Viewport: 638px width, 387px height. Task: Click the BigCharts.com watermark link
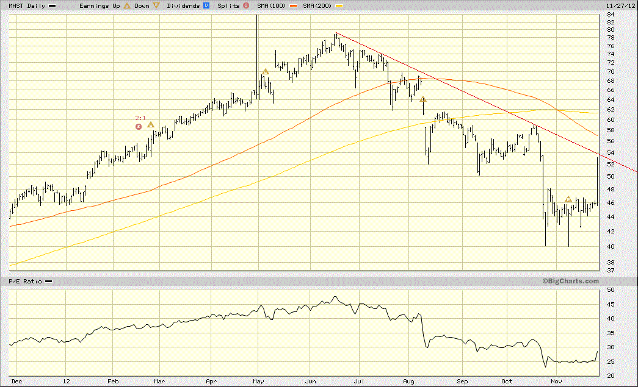[570, 281]
